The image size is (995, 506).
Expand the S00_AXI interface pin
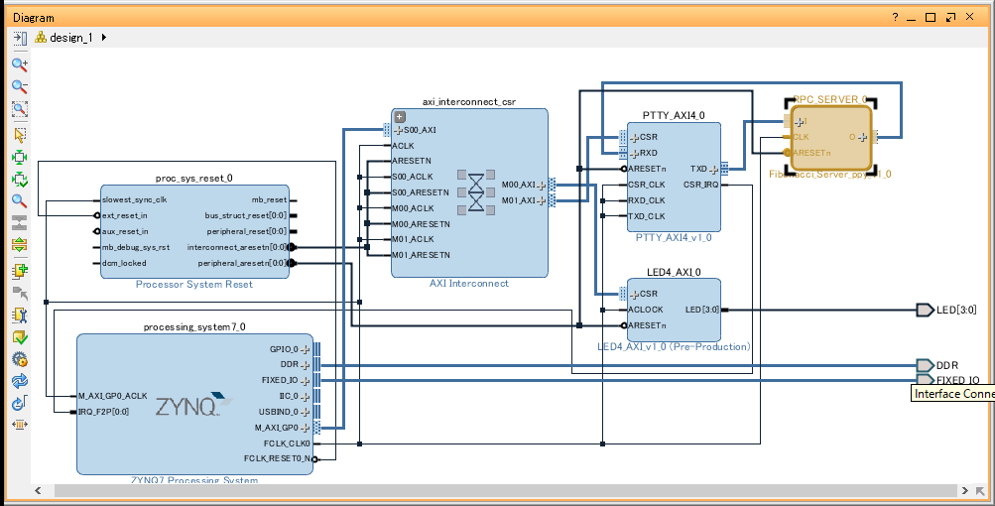pos(399,130)
